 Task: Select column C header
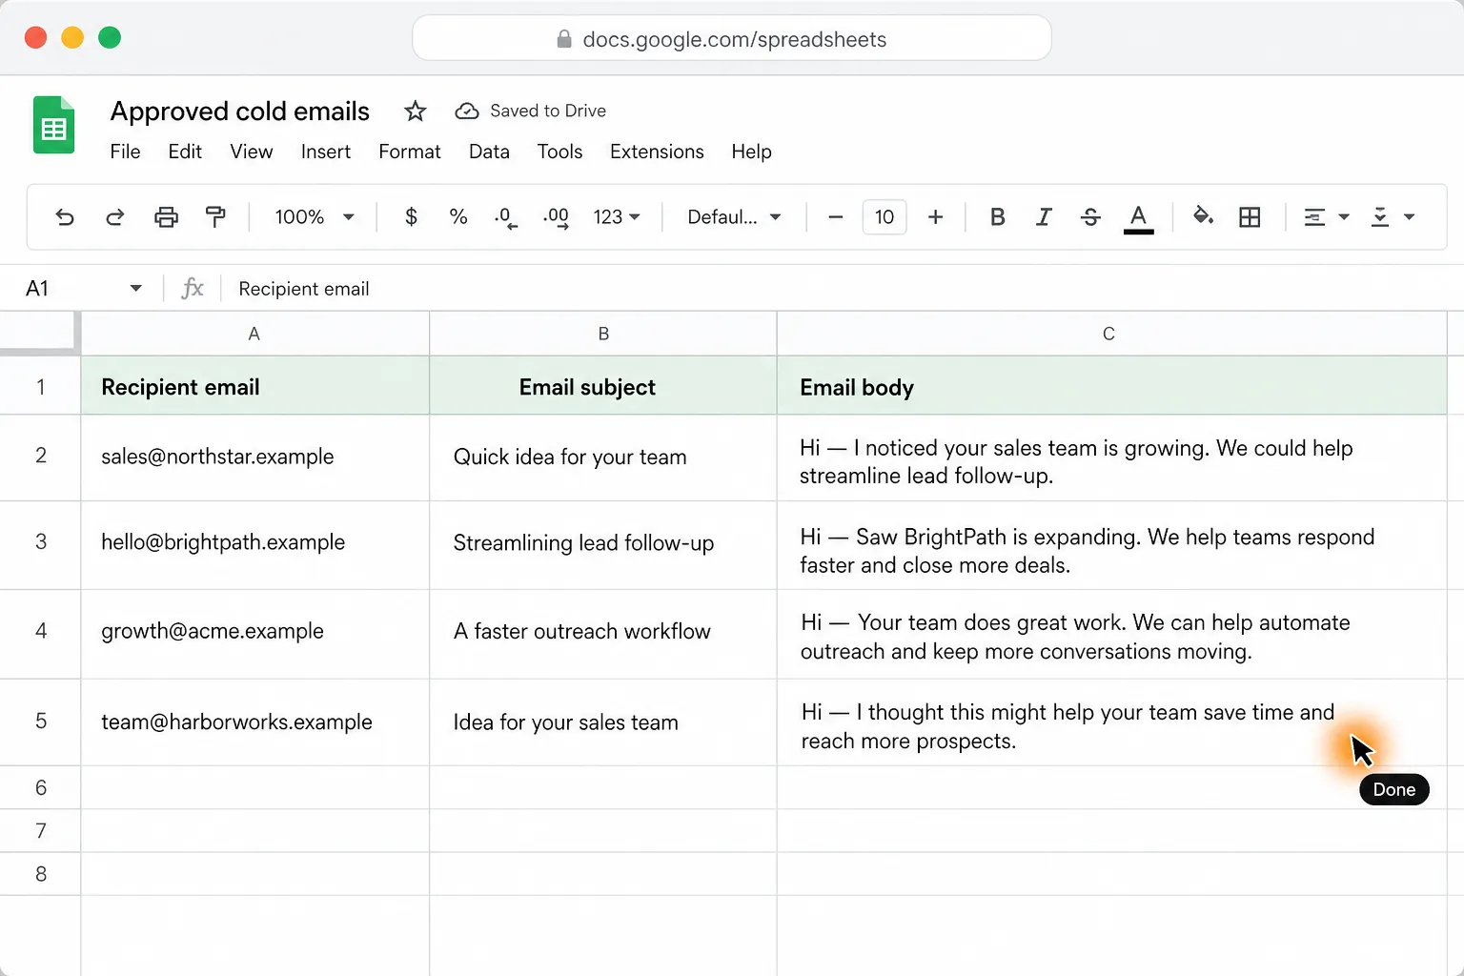[1111, 334]
